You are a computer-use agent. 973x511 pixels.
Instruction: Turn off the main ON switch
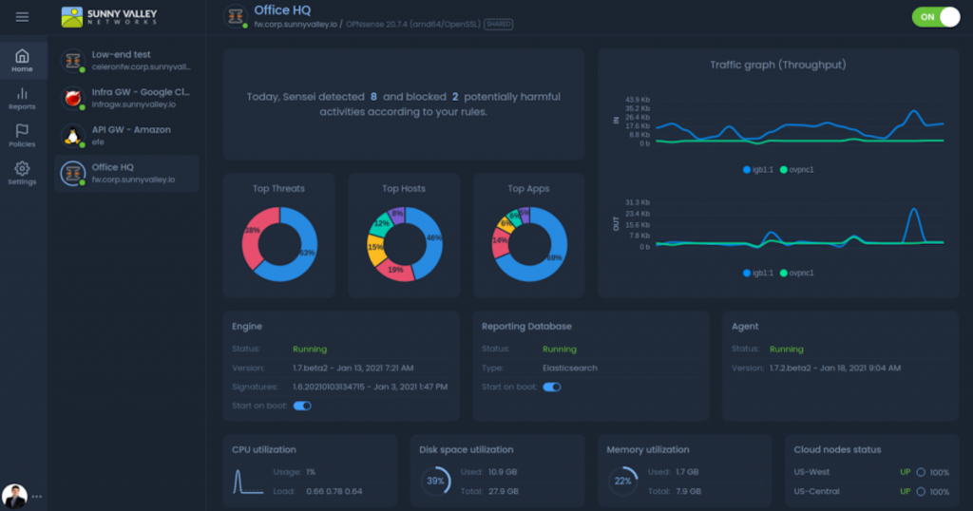[935, 17]
